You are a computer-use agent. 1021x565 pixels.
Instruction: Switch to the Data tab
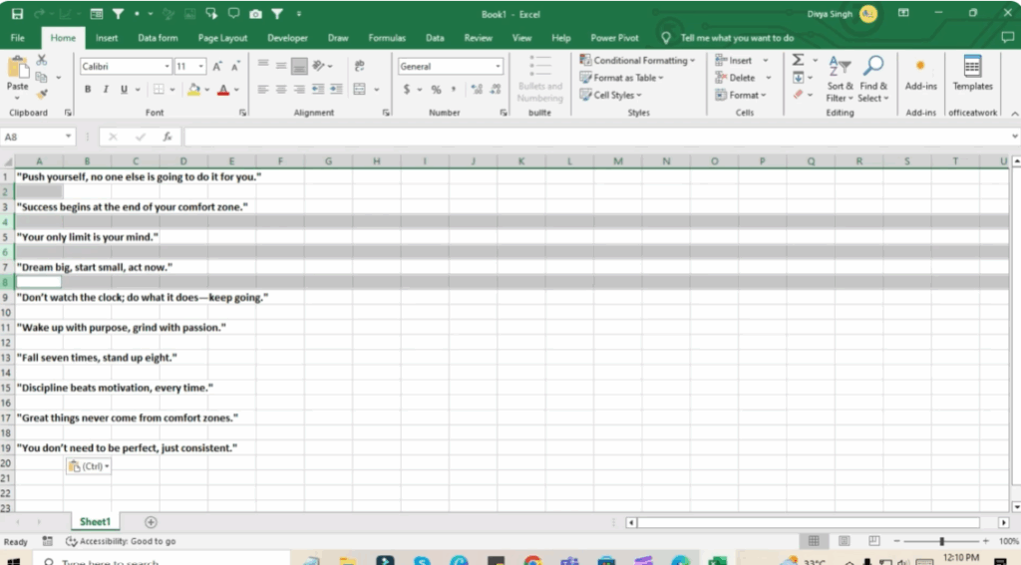pos(435,38)
